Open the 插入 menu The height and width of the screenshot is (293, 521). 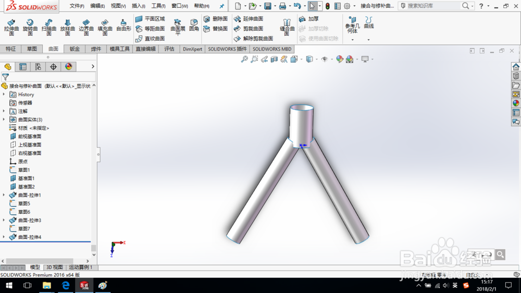138,6
